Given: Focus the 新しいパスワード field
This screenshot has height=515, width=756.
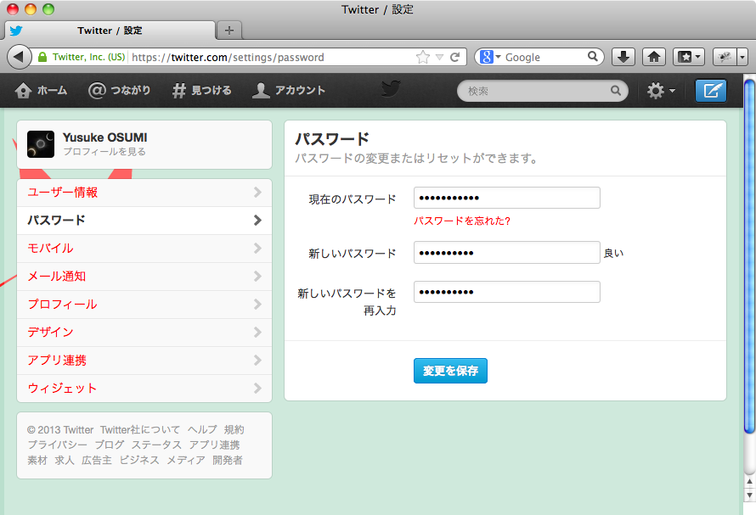Looking at the screenshot, I should click(507, 253).
